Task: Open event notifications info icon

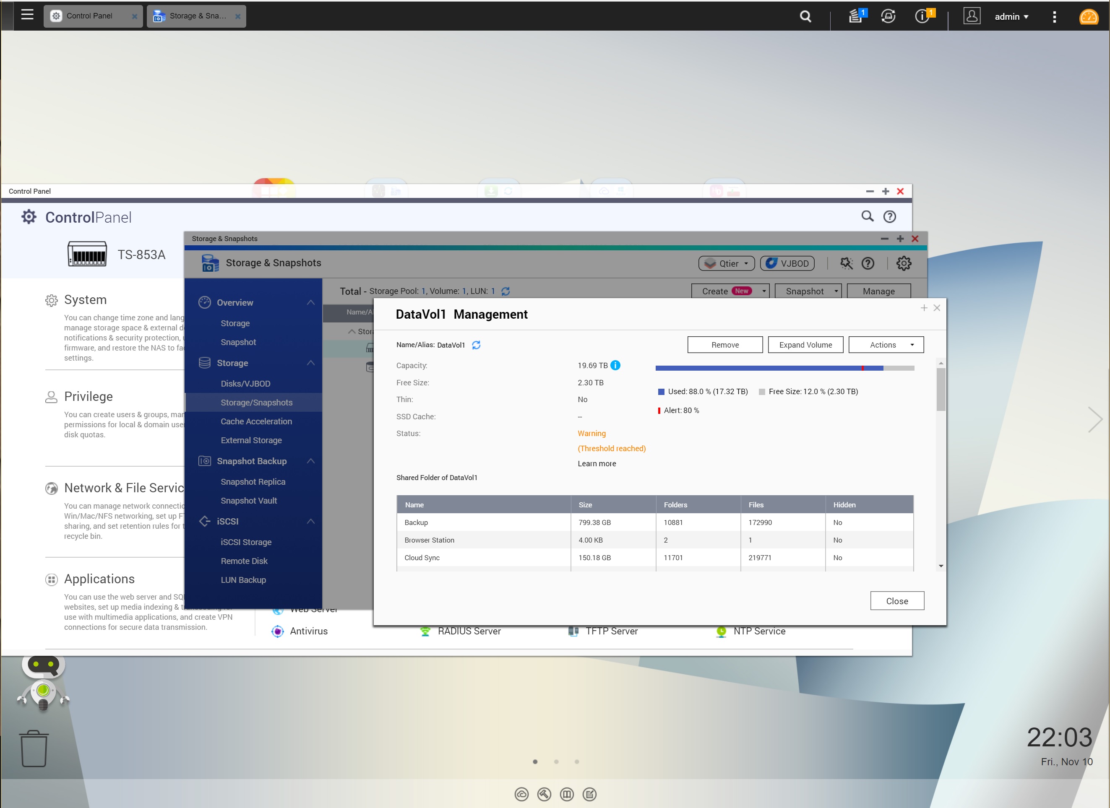Action: click(x=922, y=16)
